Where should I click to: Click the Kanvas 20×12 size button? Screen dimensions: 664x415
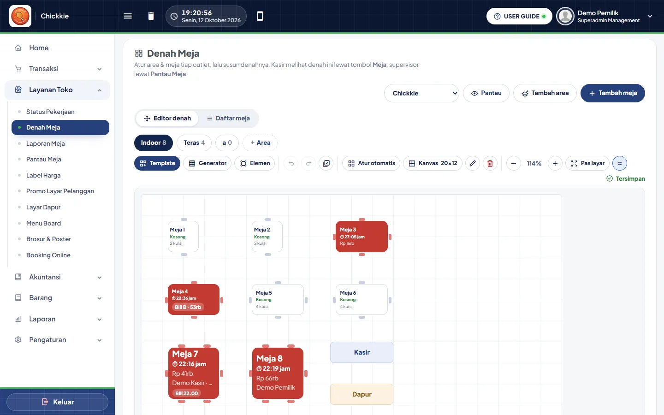433,163
